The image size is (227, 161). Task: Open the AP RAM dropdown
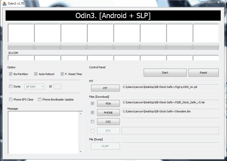[x=34, y=86]
